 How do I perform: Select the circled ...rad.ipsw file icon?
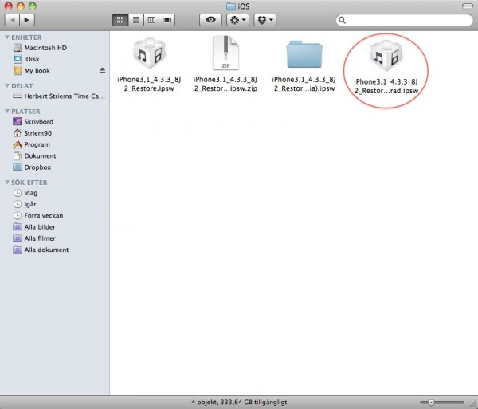pos(386,56)
